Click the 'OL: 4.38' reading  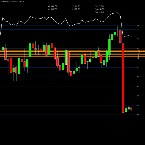point(99,12)
